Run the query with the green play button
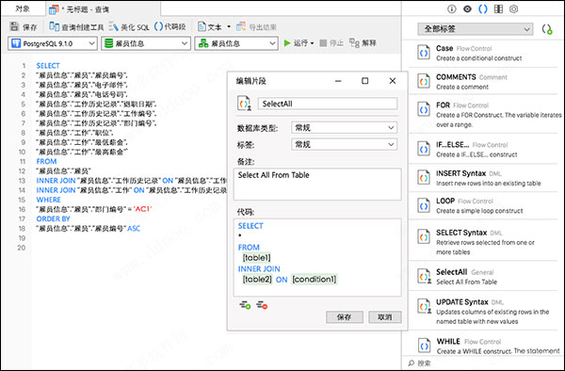This screenshot has width=565, height=371. click(287, 43)
